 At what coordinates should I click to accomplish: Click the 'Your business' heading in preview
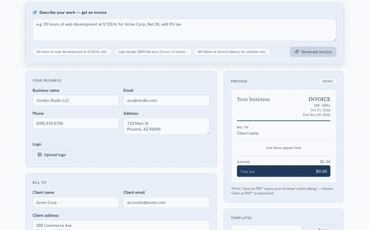click(253, 99)
